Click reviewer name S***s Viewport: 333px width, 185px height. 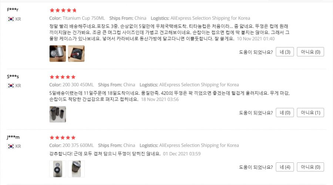pyautogui.click(x=13, y=76)
